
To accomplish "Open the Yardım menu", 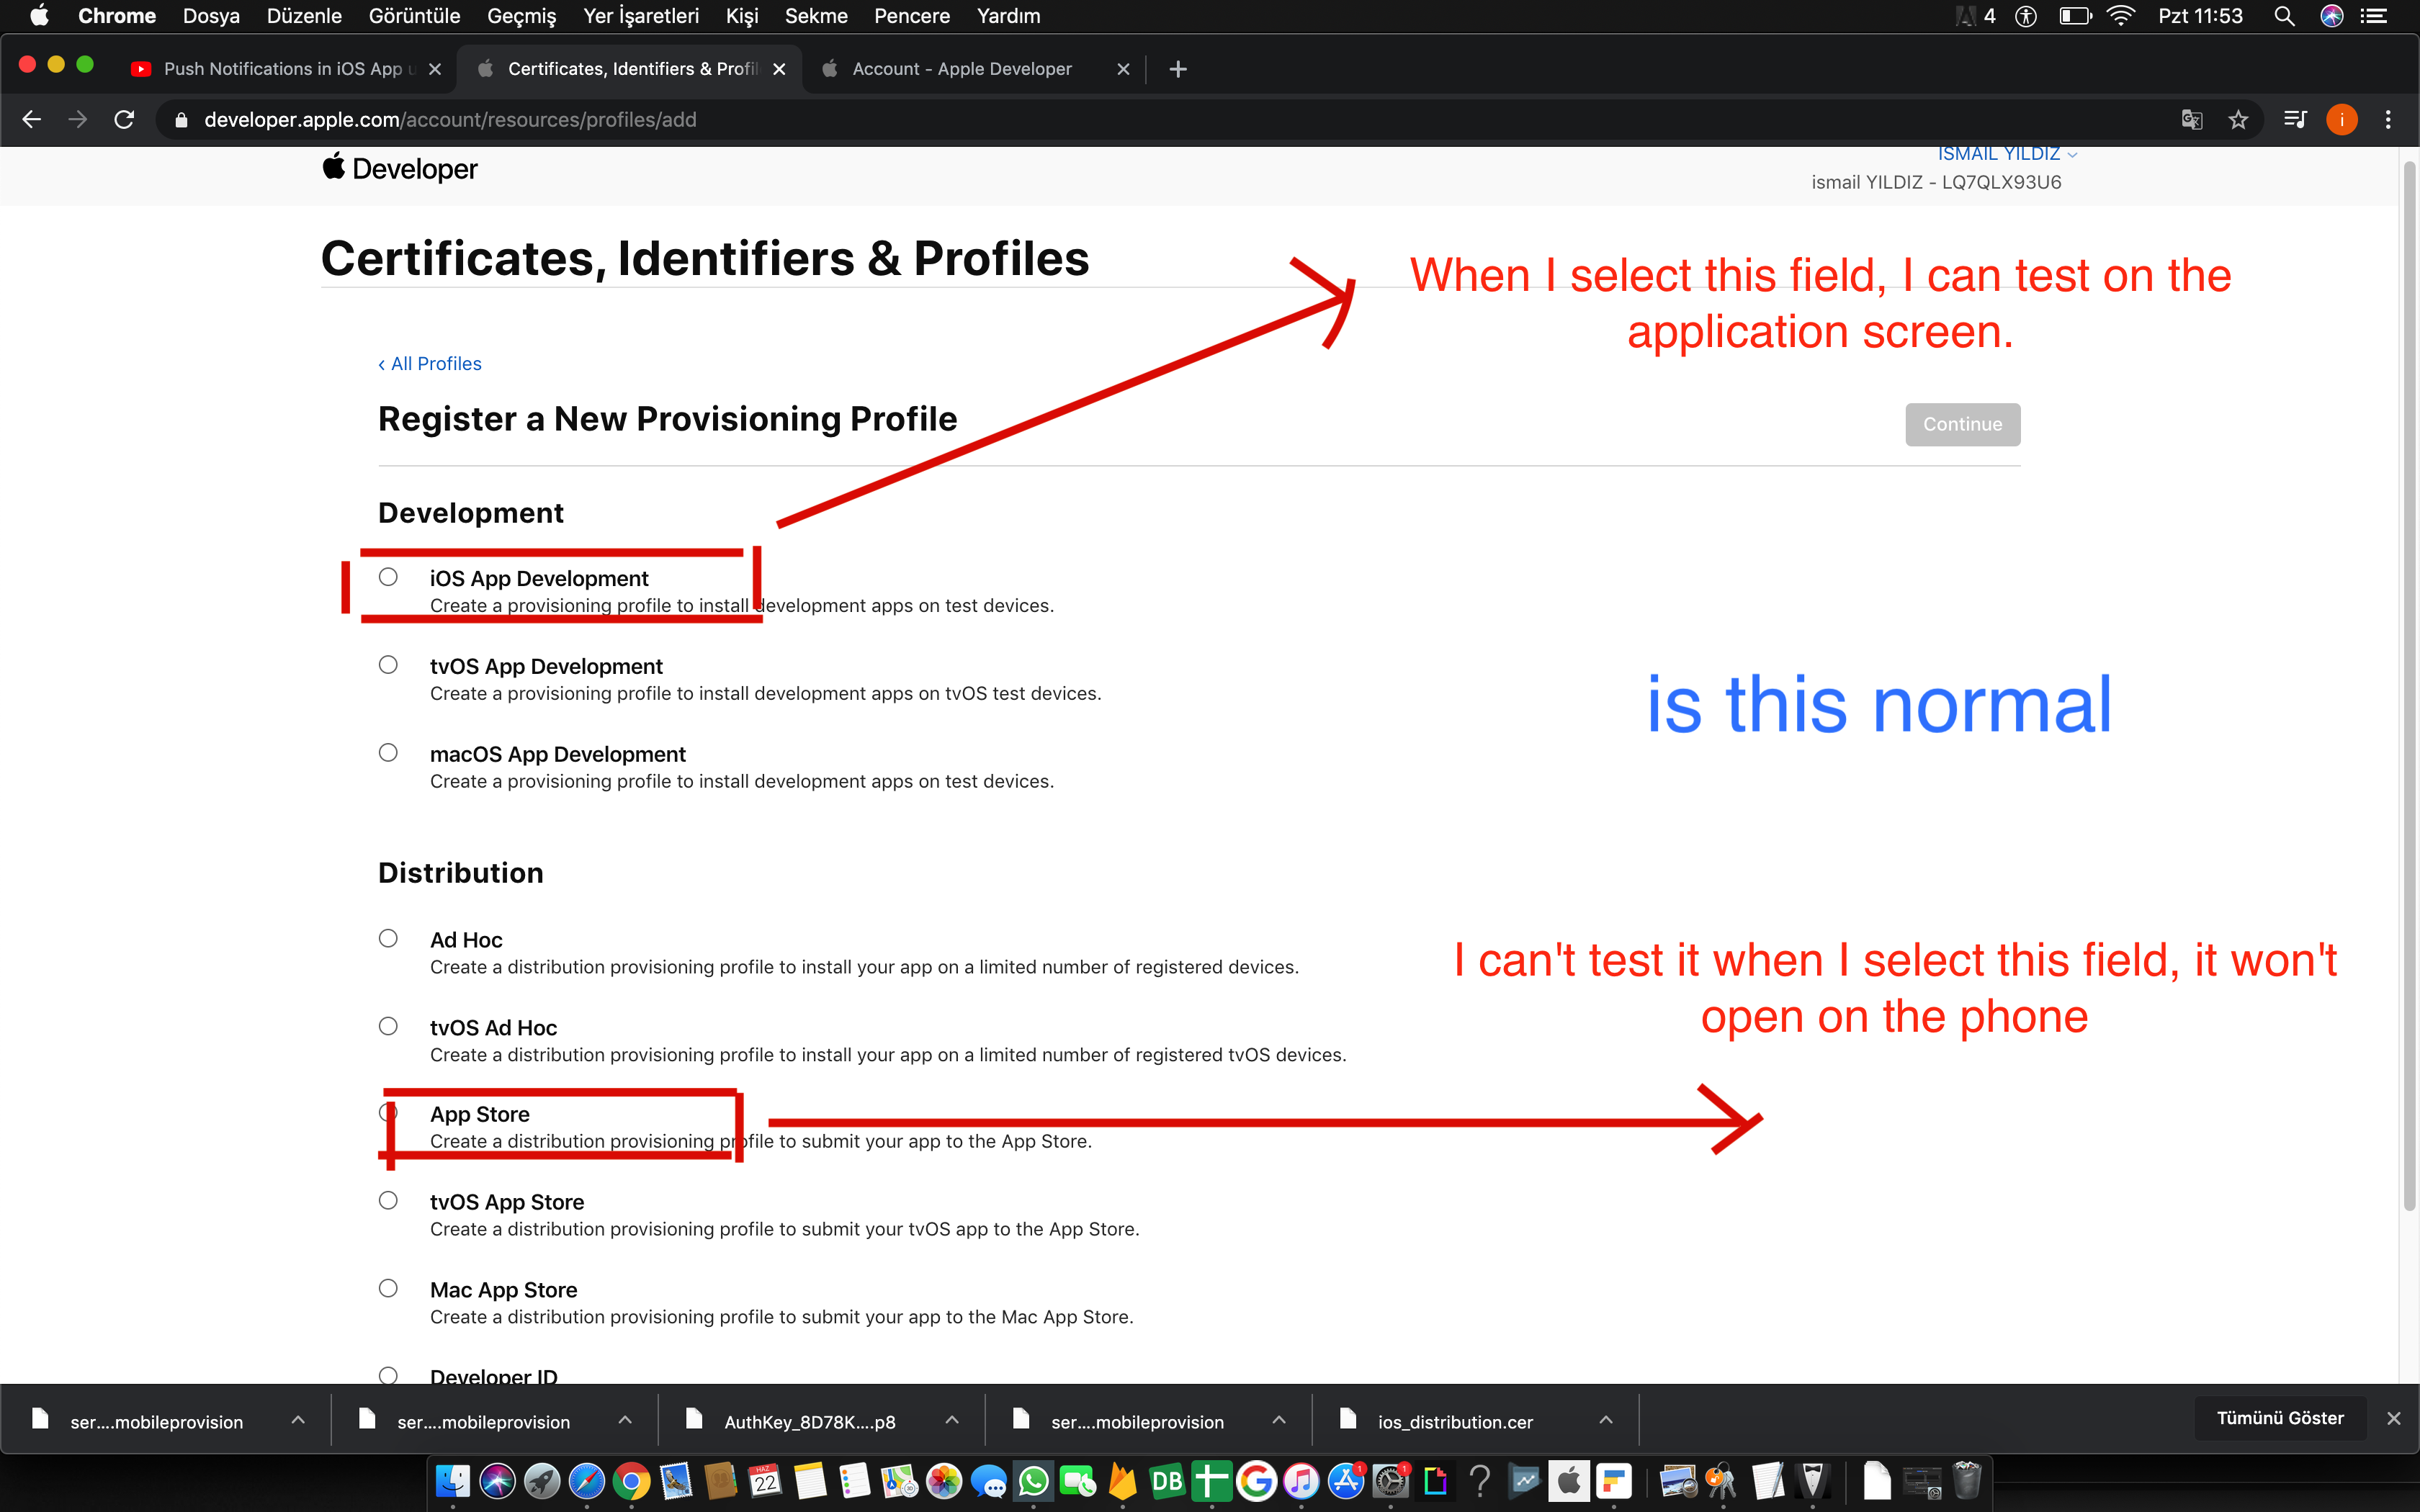I will point(1008,16).
